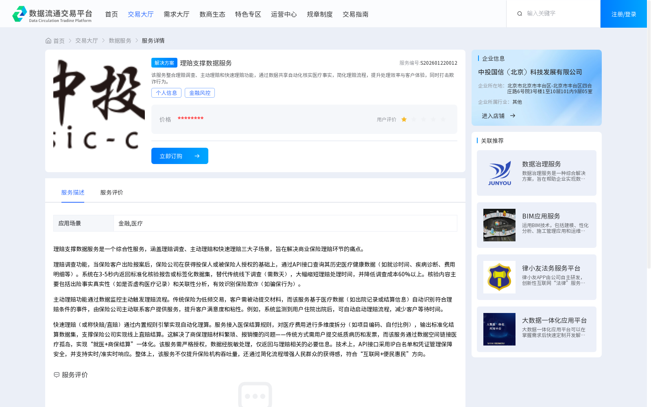Click the 注册/登录 button
This screenshot has height=407, width=651.
click(x=624, y=14)
